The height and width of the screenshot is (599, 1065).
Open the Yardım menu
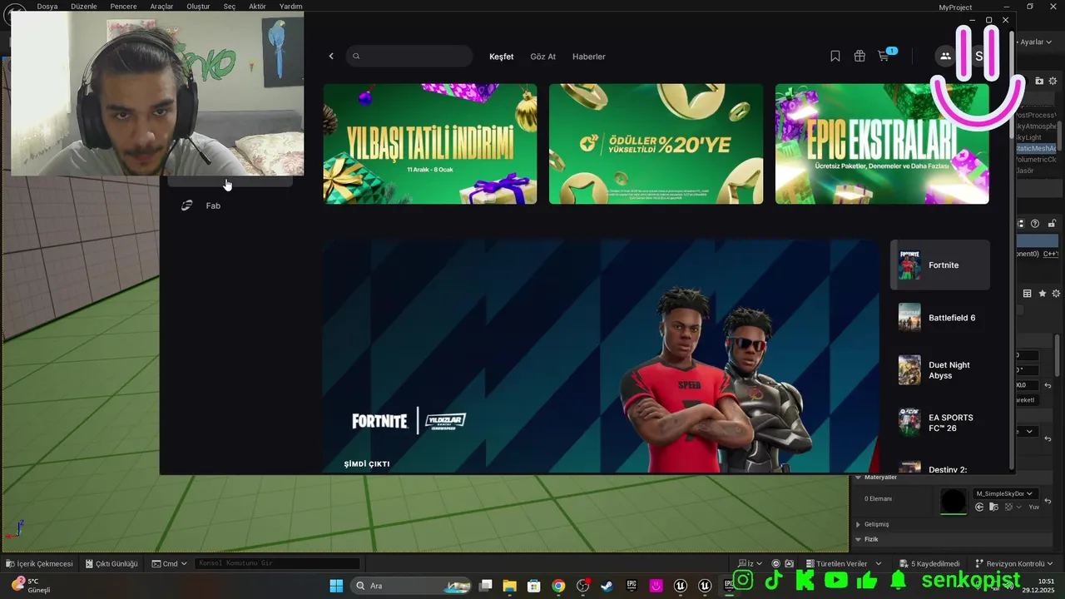(290, 6)
